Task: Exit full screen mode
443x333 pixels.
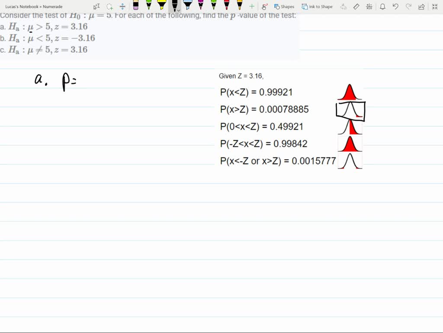Action: tap(435, 6)
